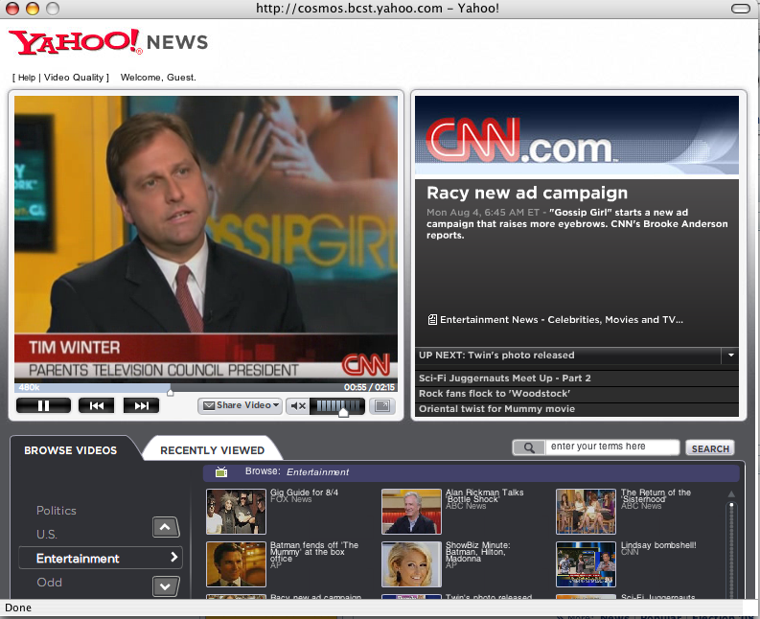This screenshot has width=760, height=619.
Task: Skip to the previous video
Action: click(x=97, y=405)
